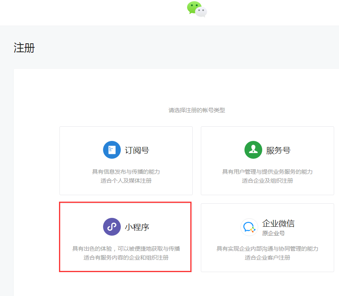Click the 具有信息发布与传播的能力 description line
Viewport: 339px width, 296px height.
pyautogui.click(x=126, y=172)
